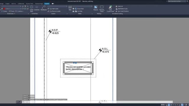
Task: Click Add Leader in Leaders panel
Action: click(x=54, y=9)
